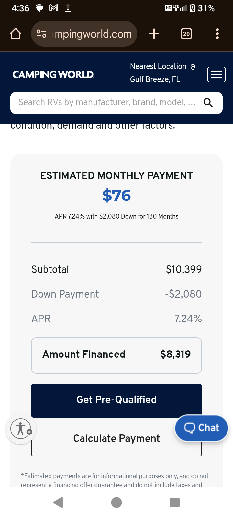This screenshot has width=233, height=518.
Task: Tap the Camping World logo
Action: pyautogui.click(x=53, y=75)
